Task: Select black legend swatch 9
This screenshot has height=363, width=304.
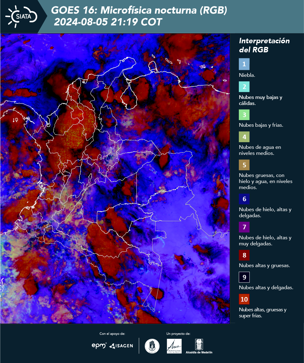Action: pos(244,277)
